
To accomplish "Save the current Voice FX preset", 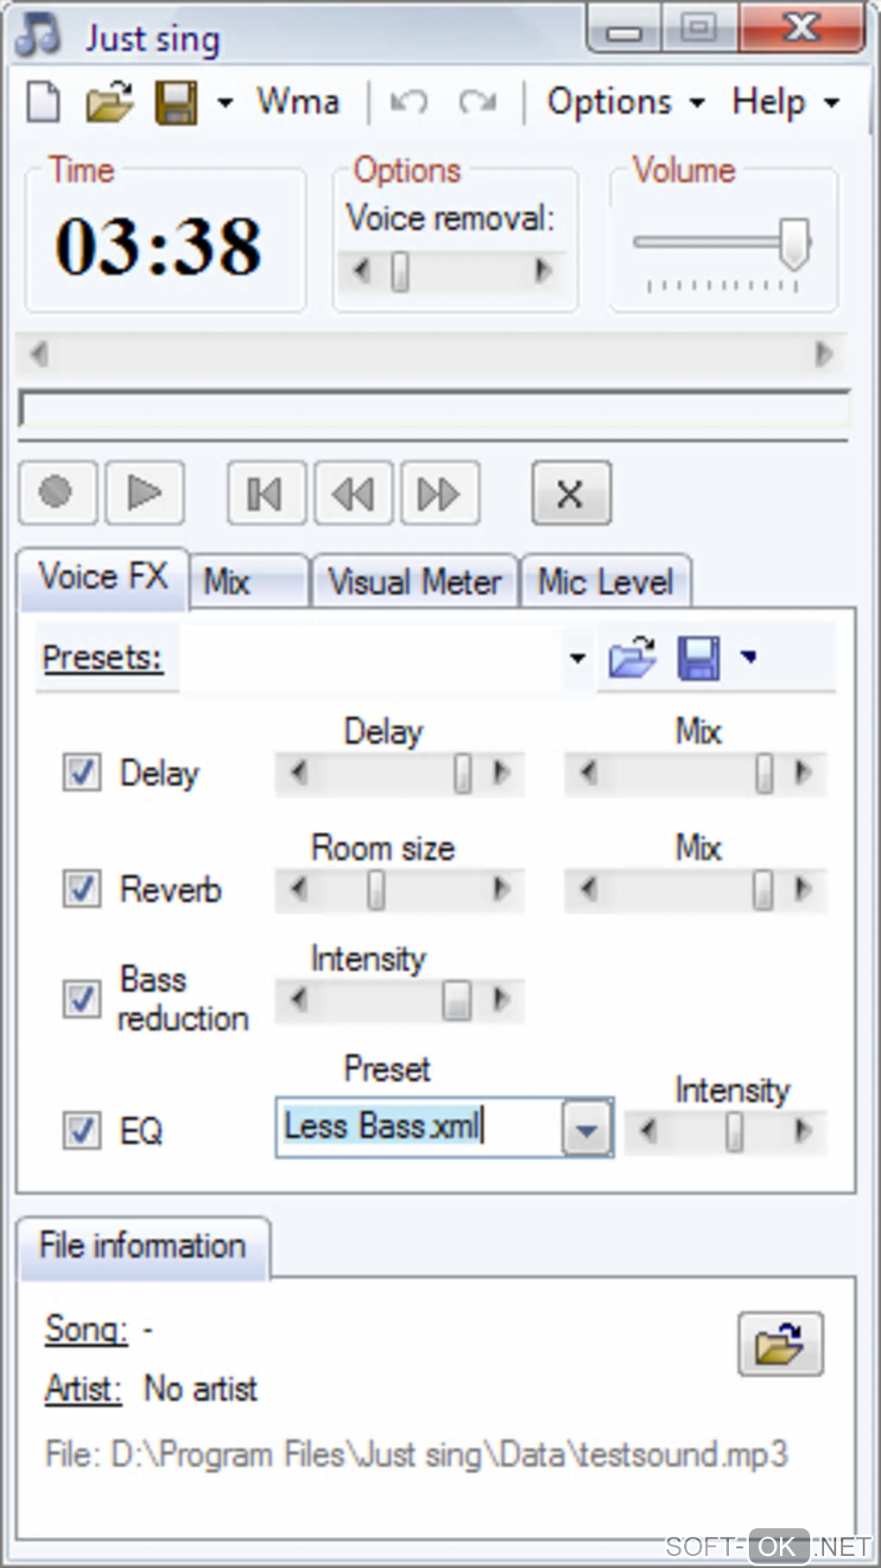I will click(x=699, y=658).
